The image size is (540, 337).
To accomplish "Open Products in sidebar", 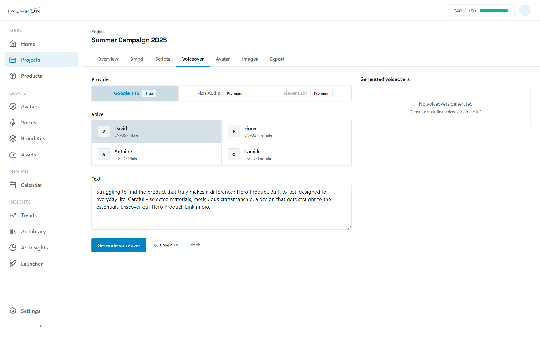I will (41, 76).
